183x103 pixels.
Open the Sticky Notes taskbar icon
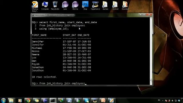coord(37,100)
